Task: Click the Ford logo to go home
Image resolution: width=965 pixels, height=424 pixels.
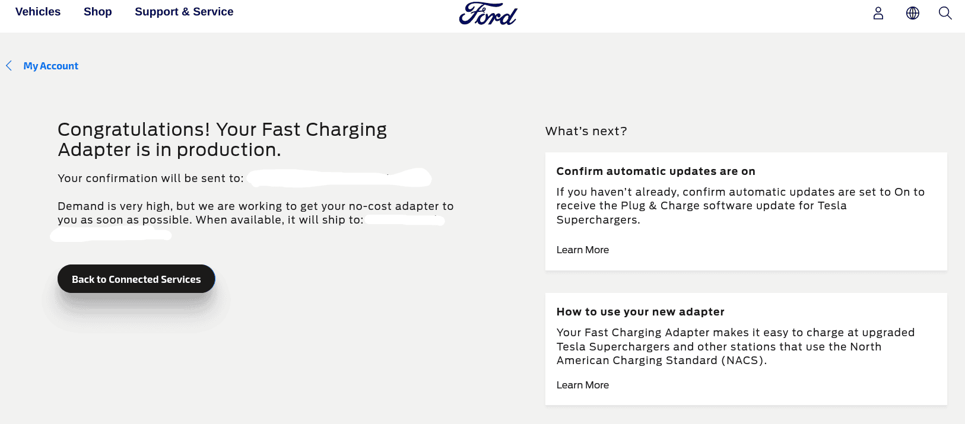Action: pyautogui.click(x=488, y=14)
